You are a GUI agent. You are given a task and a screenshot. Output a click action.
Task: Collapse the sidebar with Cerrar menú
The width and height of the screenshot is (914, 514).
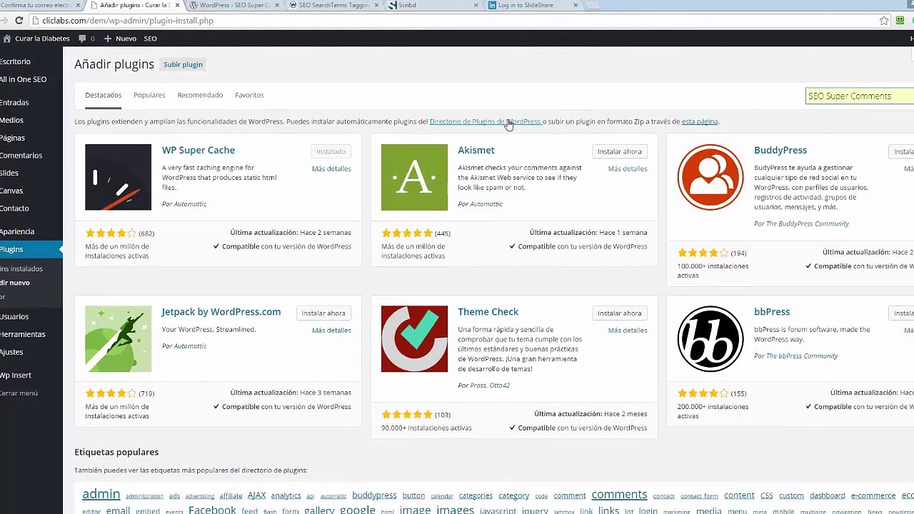coord(19,393)
